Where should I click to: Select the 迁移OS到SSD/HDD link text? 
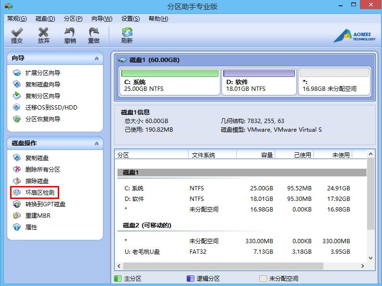pos(51,107)
